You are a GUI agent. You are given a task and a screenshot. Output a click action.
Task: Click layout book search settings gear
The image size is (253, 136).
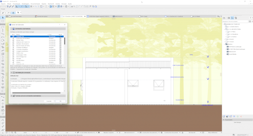[250, 21]
